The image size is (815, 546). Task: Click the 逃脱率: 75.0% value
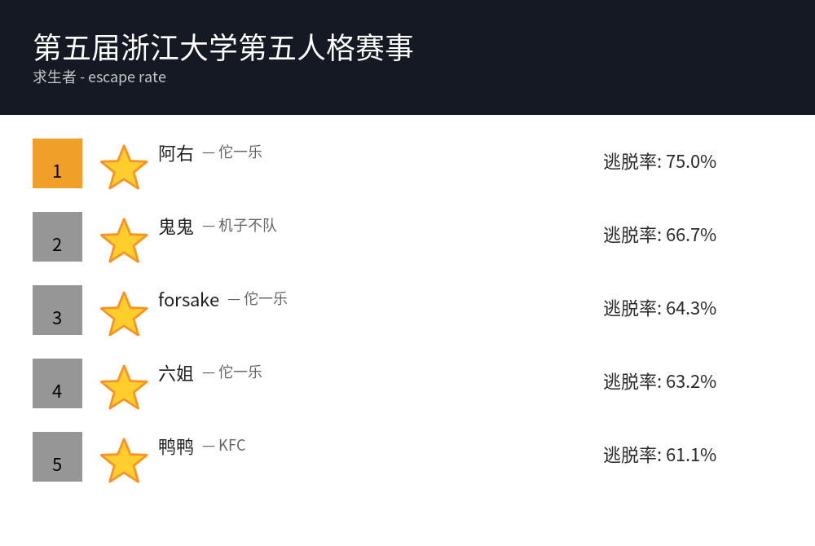pyautogui.click(x=659, y=161)
